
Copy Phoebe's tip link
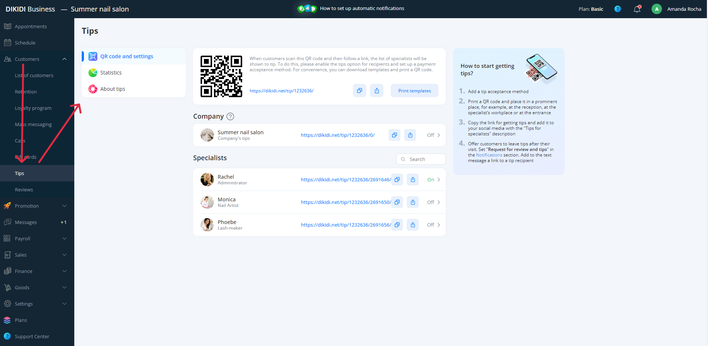[x=397, y=225]
